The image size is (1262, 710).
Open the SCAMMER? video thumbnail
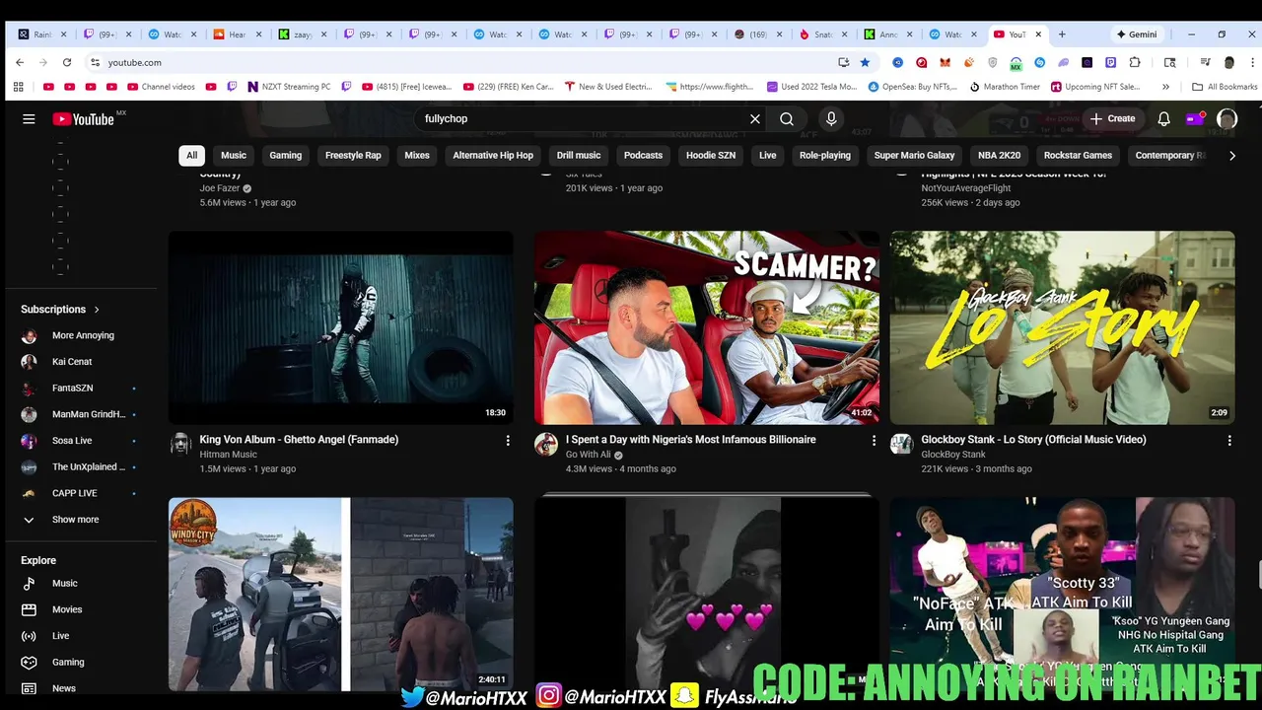(707, 327)
